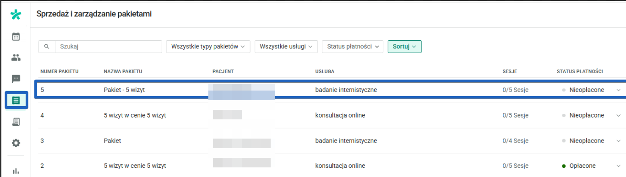
Task: Click the magnifier search icon
Action: (47, 46)
